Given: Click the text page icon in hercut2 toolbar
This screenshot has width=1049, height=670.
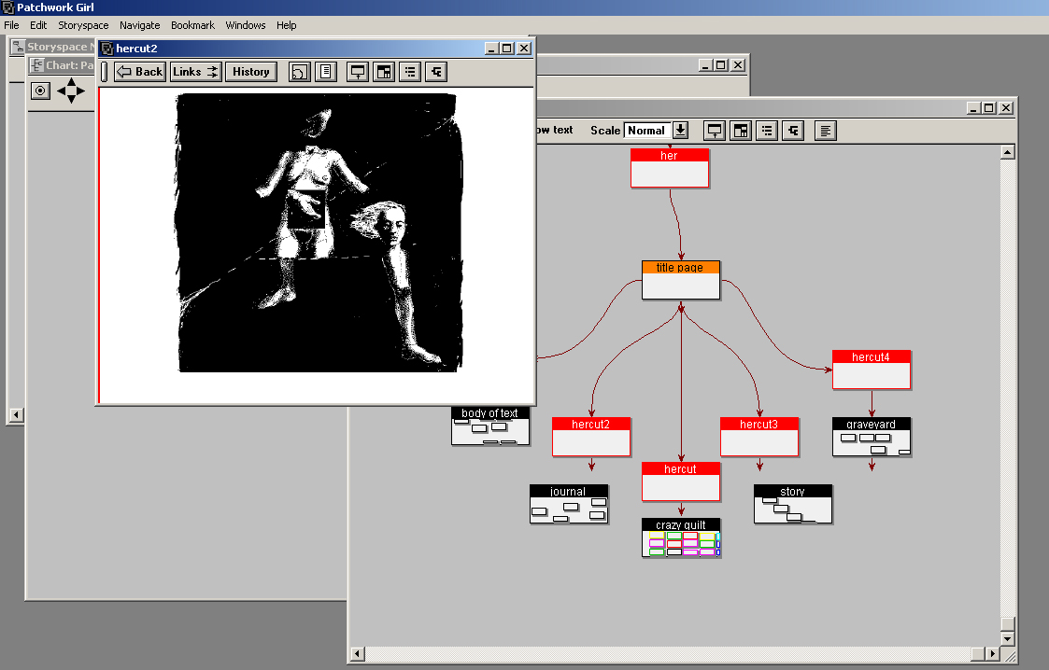Looking at the screenshot, I should click(326, 72).
